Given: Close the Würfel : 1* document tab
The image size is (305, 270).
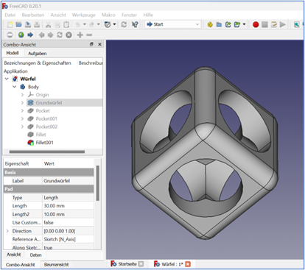Looking at the screenshot, I should click(x=188, y=264).
